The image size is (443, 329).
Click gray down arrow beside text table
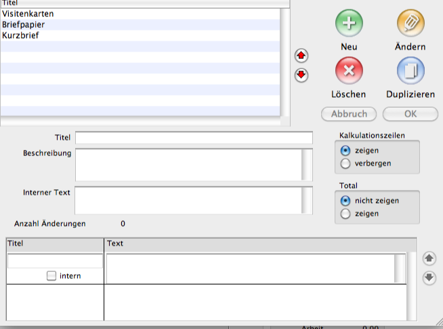tap(428, 277)
